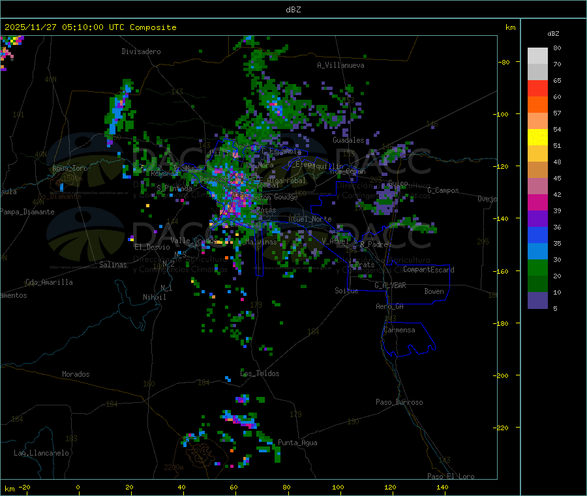The image size is (587, 496).
Task: Click the 'km' label at bottom left axis
Action: 9,489
